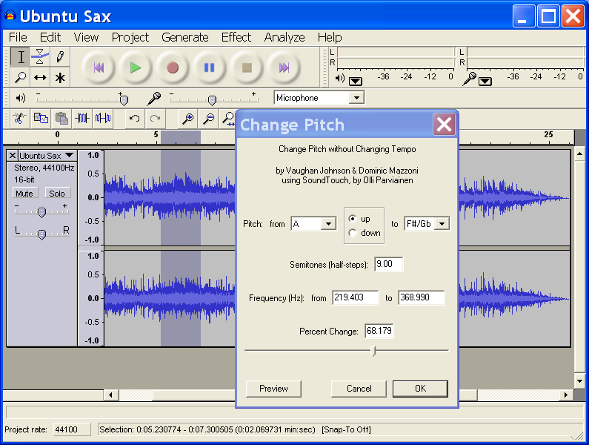Click the track gain slider handle
The image size is (589, 445).
click(x=41, y=213)
